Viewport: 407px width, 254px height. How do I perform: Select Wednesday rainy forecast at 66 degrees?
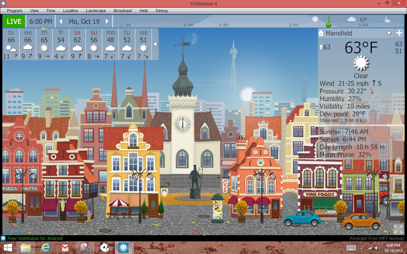click(x=28, y=44)
